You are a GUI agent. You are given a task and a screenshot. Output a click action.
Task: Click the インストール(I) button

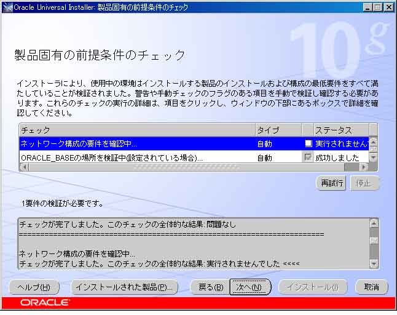coord(312,287)
